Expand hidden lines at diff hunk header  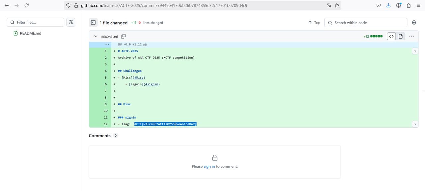tap(107, 44)
